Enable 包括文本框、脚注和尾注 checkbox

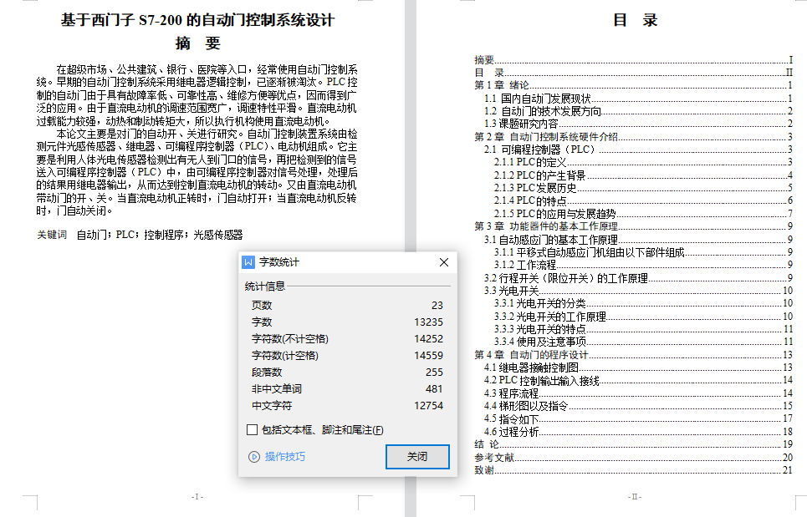coord(253,430)
